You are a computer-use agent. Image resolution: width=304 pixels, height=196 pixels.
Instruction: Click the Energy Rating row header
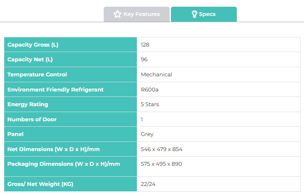pos(71,105)
